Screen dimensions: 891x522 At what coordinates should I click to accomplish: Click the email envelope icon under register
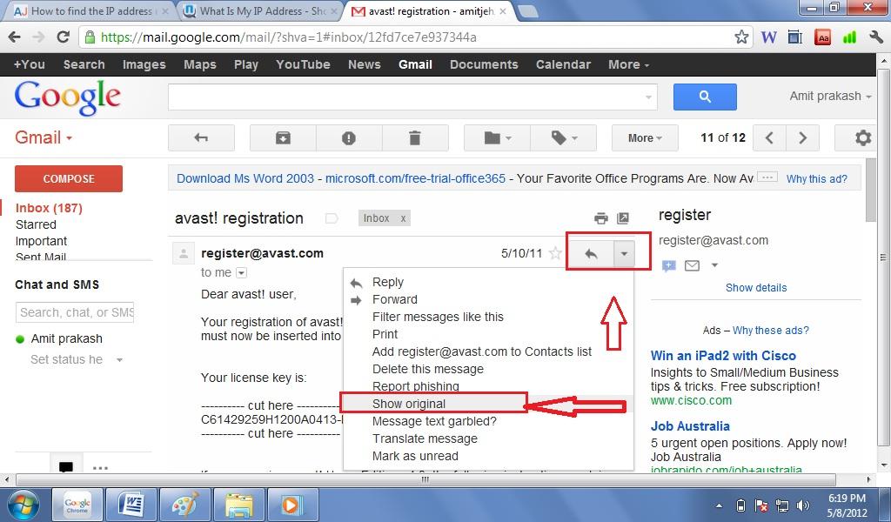[x=692, y=265]
